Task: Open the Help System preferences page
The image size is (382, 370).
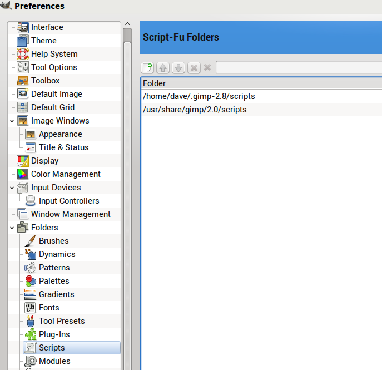Action: coord(54,54)
